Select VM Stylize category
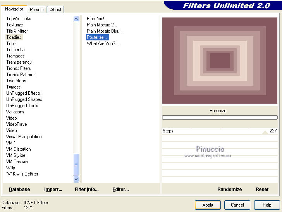This screenshot has height=212, width=282. (16, 155)
